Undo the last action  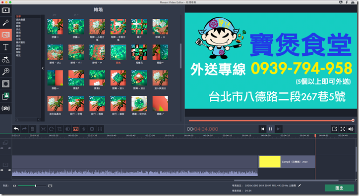[16, 129]
